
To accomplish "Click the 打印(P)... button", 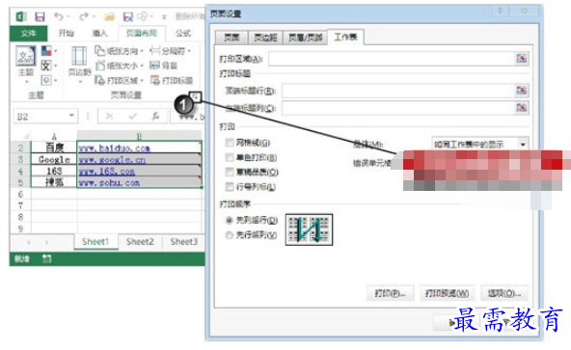I will (390, 293).
